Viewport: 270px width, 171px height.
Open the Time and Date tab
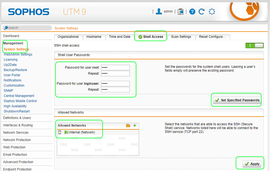(x=120, y=37)
